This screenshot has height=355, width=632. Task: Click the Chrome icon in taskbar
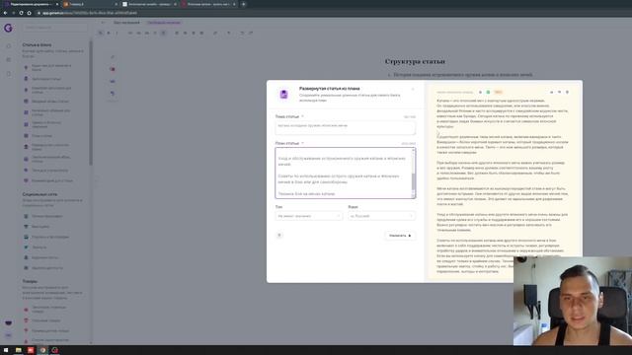(x=42, y=350)
